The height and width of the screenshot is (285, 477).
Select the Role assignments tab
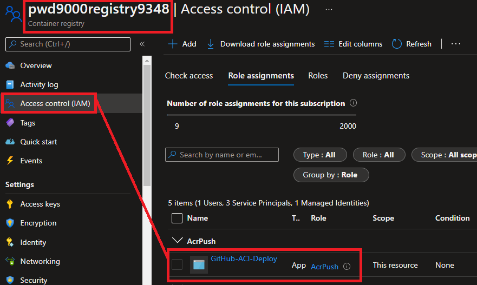point(261,76)
